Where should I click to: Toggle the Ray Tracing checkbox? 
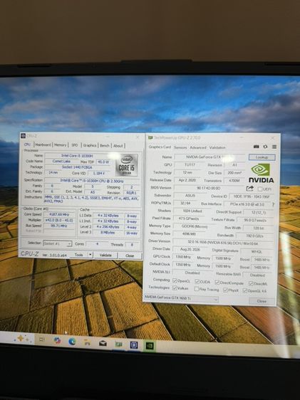[197, 289]
